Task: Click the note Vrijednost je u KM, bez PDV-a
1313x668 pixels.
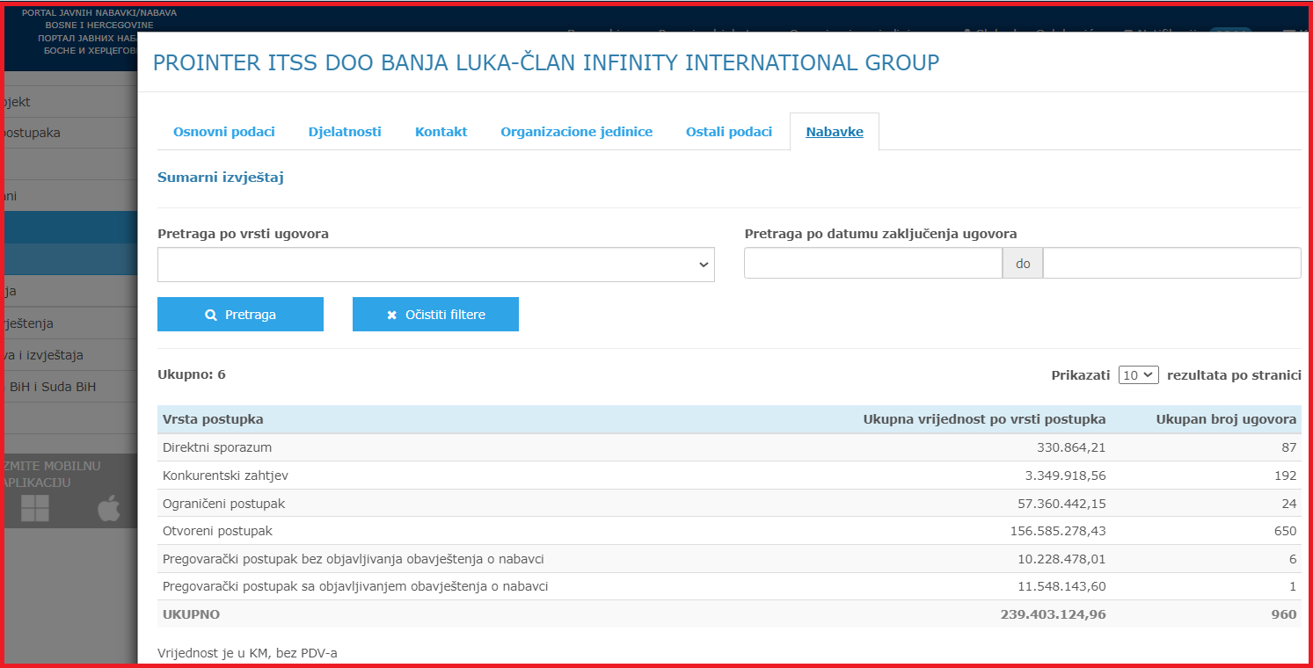Action: [247, 653]
